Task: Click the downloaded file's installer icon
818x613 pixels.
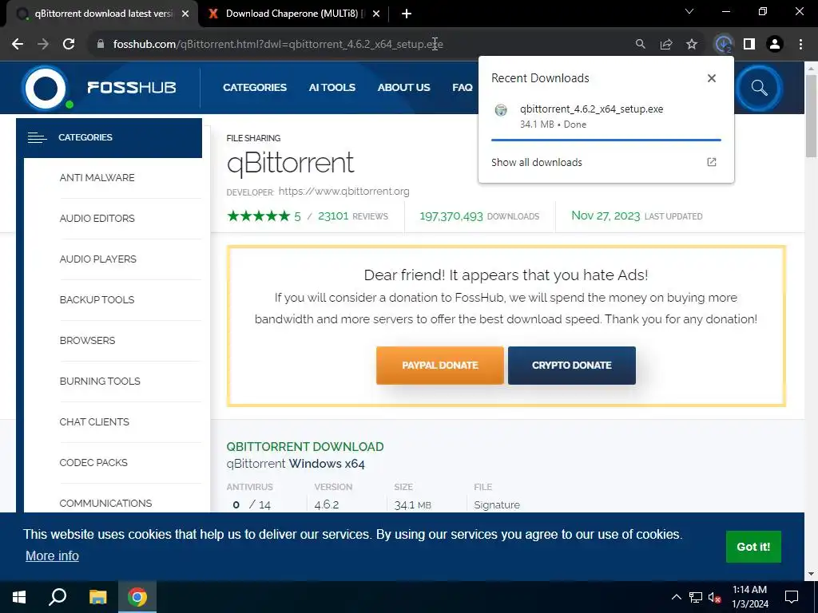Action: pyautogui.click(x=501, y=110)
